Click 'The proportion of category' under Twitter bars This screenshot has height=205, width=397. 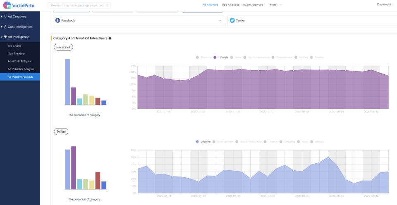(x=84, y=199)
